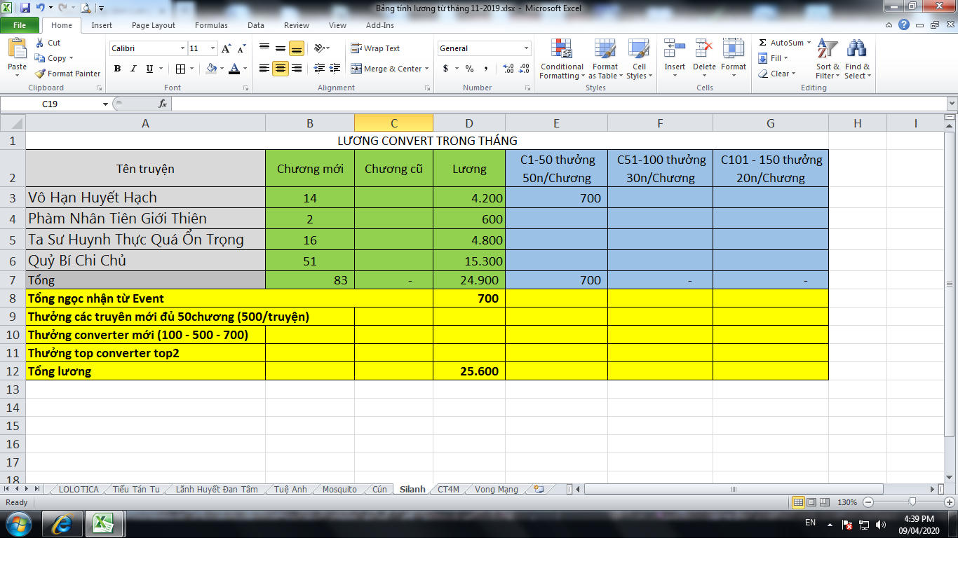Viewport: 958px width, 580px height.
Task: Open Excel from the Windows taskbar
Action: pos(104,523)
